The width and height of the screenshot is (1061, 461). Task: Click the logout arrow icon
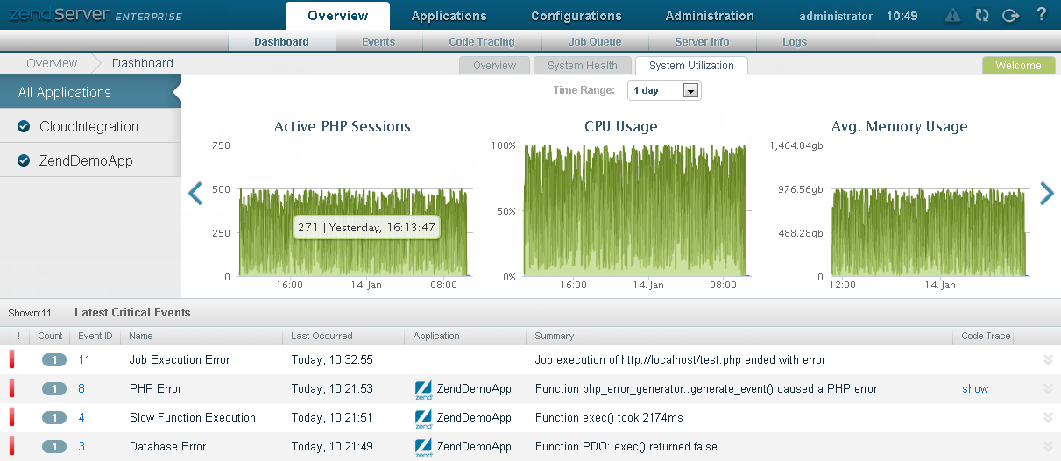(x=1010, y=15)
